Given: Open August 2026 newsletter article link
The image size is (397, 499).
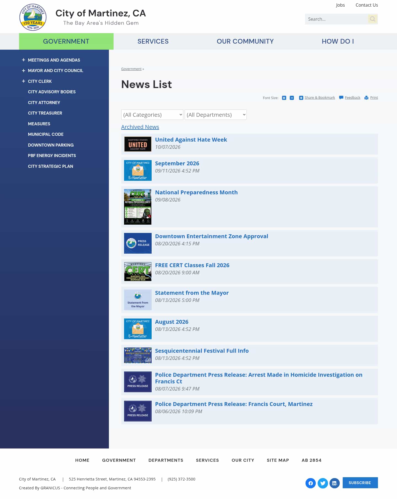Looking at the screenshot, I should (172, 322).
